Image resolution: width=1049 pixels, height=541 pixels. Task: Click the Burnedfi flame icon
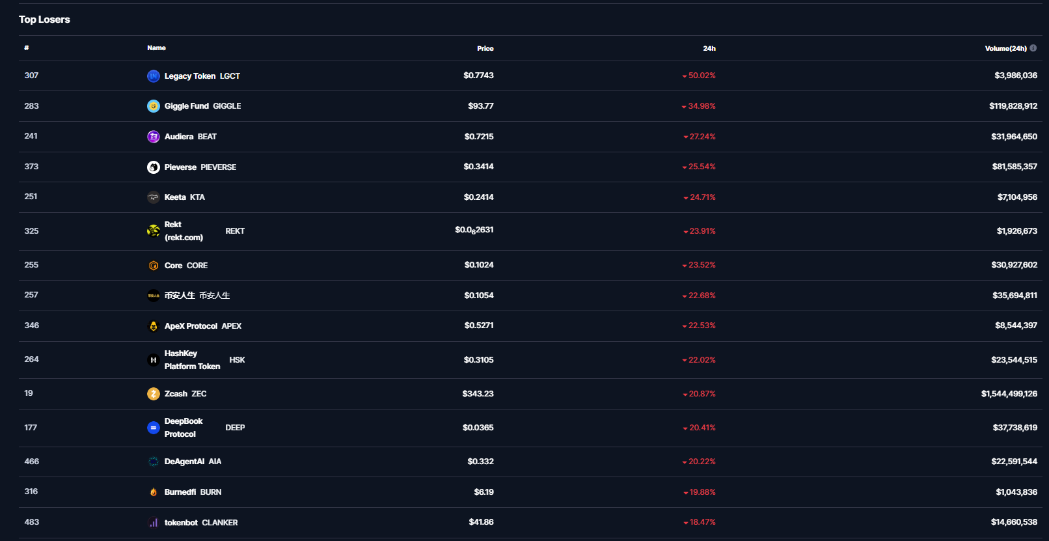pyautogui.click(x=154, y=492)
